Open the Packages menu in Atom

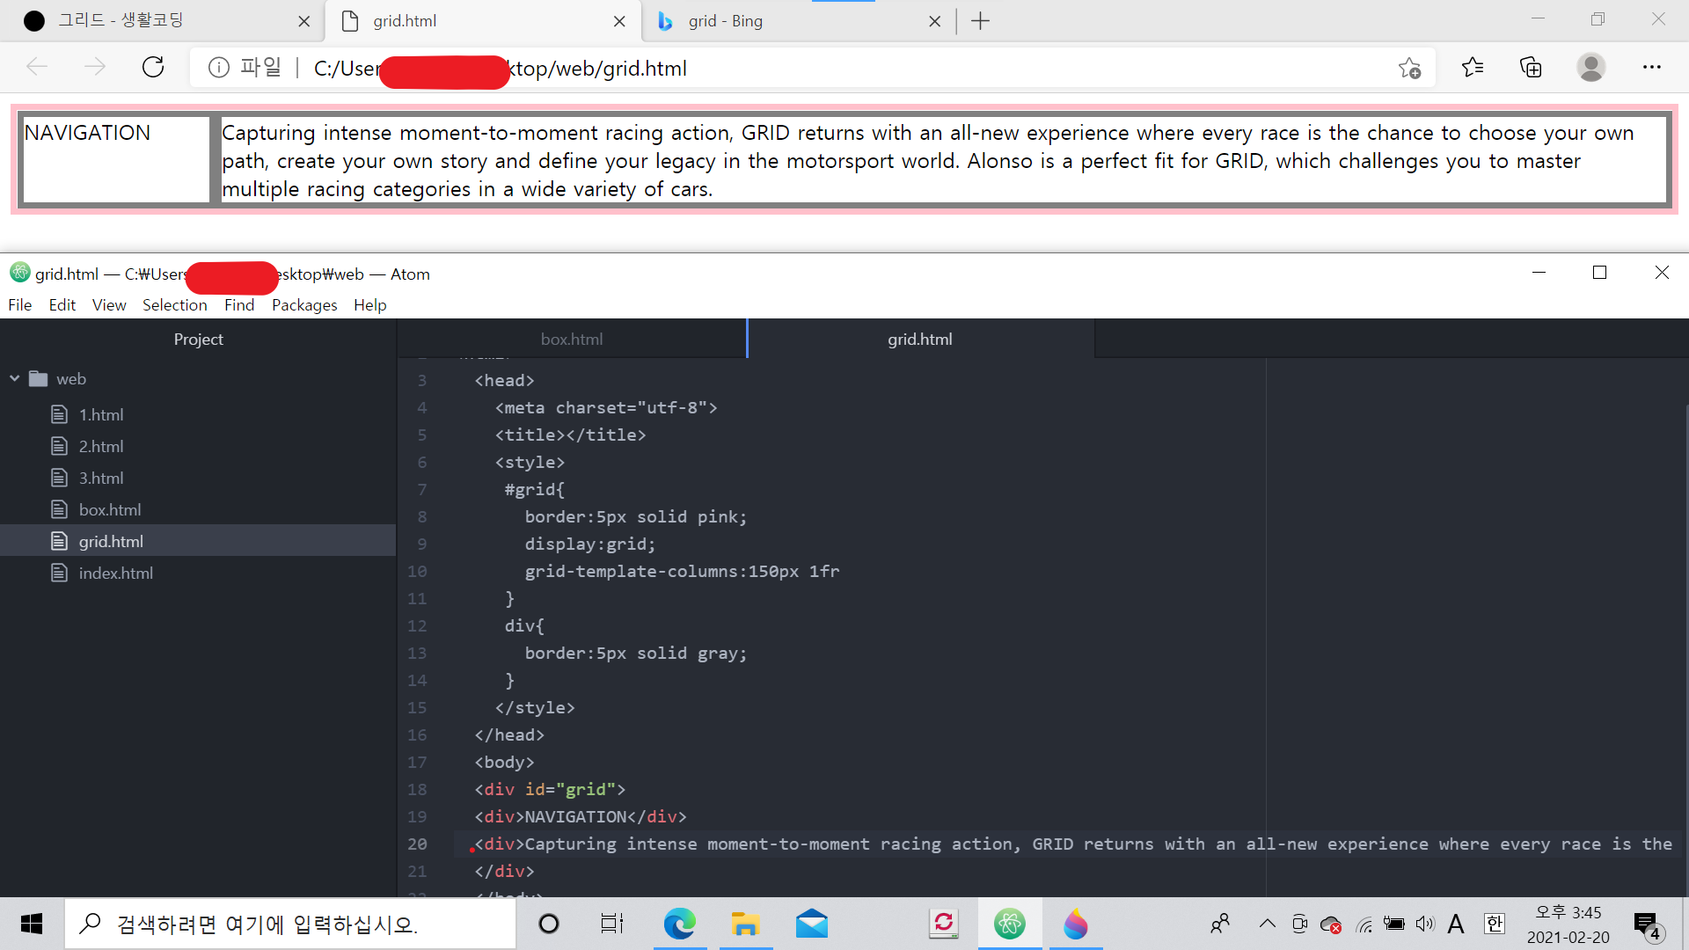(304, 305)
